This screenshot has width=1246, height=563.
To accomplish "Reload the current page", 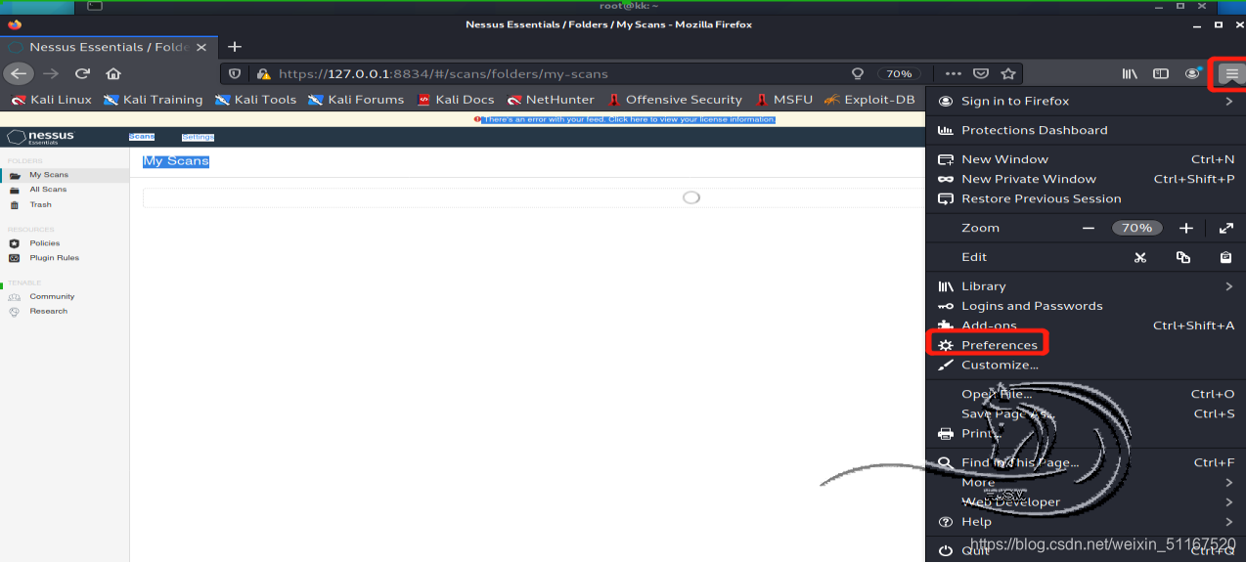I will click(x=83, y=73).
